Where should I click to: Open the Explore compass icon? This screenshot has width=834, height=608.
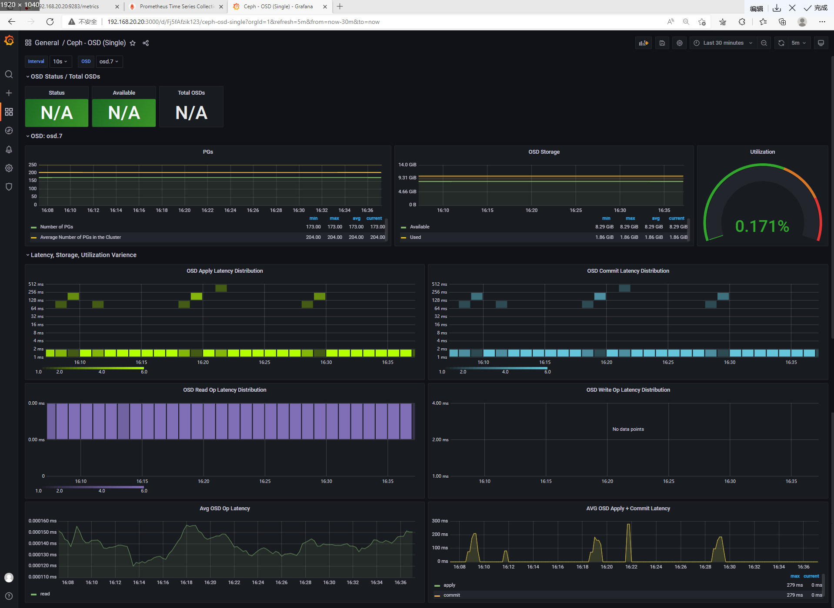(9, 131)
